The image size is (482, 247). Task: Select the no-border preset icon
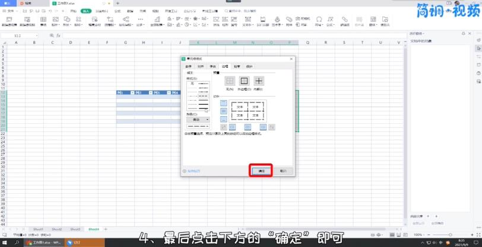coord(229,81)
